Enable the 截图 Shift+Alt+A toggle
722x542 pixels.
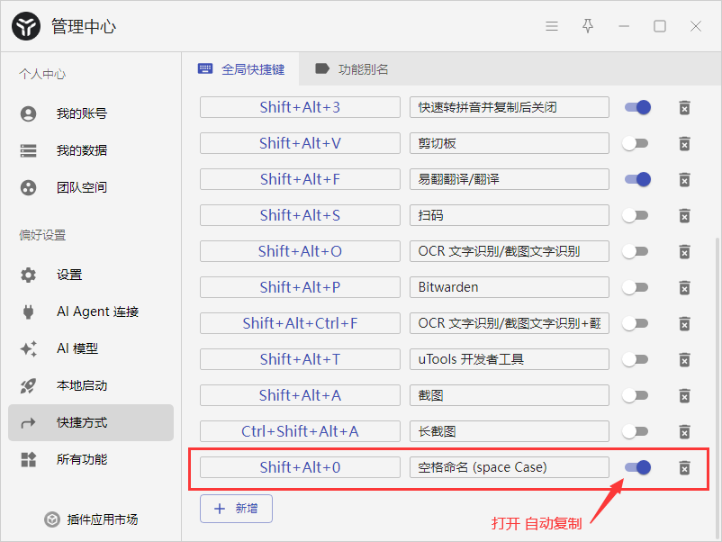click(635, 395)
